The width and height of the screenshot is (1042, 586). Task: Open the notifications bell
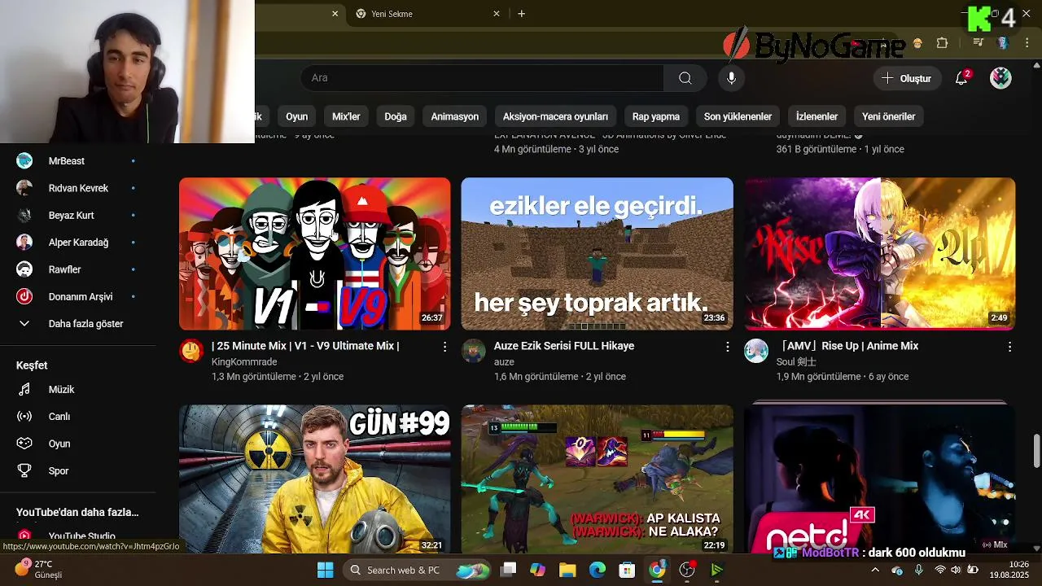click(961, 78)
